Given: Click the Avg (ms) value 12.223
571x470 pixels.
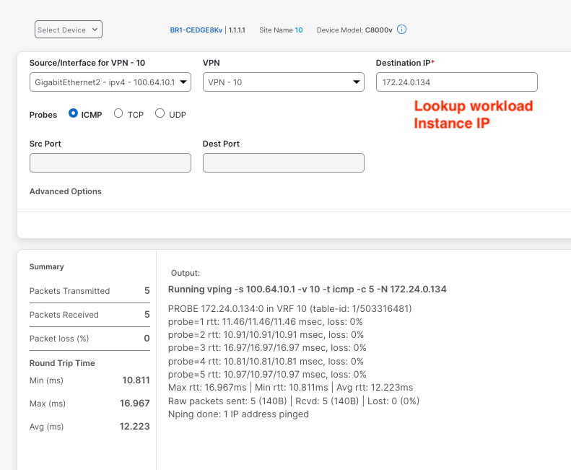Looking at the screenshot, I should [x=134, y=427].
